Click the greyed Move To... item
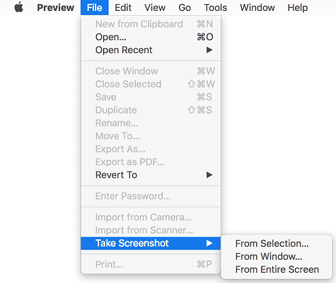The height and width of the screenshot is (283, 336). click(151, 136)
